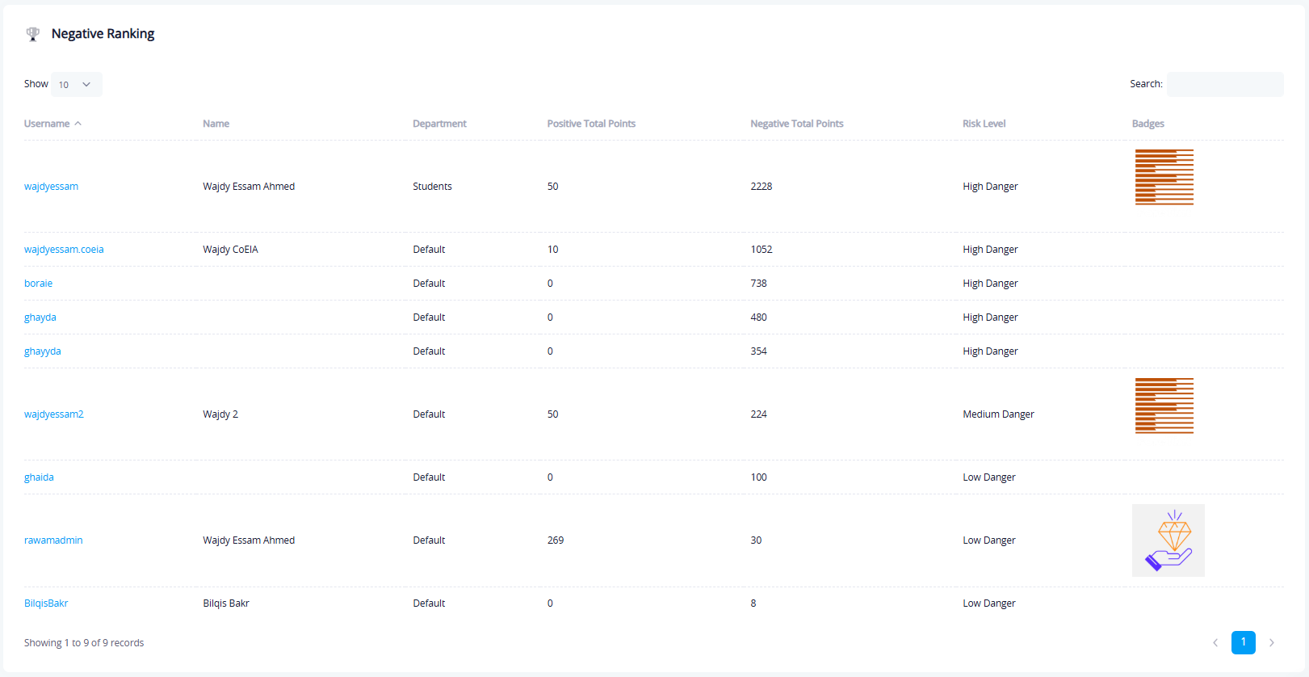This screenshot has height=677, width=1309.
Task: Open the Show entries dropdown
Action: point(76,85)
